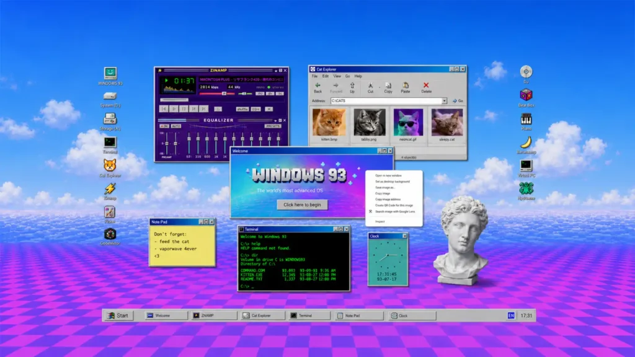635x357 pixels.
Task: Go Up one folder in Cat Explorer
Action: [352, 88]
